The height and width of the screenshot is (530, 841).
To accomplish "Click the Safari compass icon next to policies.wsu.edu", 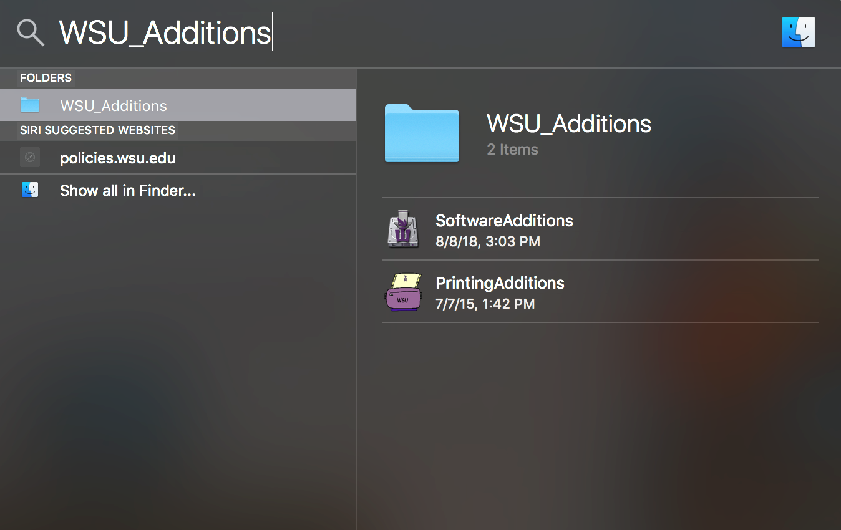I will click(30, 157).
